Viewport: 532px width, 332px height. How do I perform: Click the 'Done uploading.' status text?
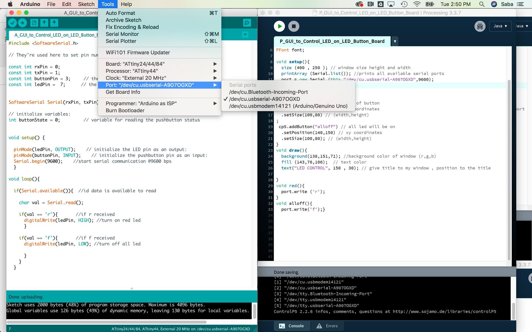pos(26,297)
